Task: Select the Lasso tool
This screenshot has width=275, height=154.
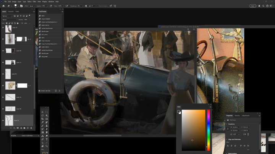Action: pyautogui.click(x=42, y=116)
